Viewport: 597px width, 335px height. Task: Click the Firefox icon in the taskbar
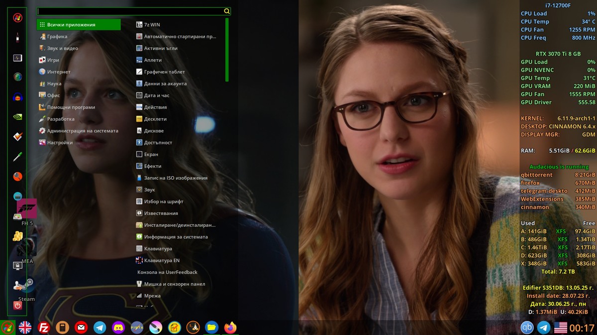(230, 328)
